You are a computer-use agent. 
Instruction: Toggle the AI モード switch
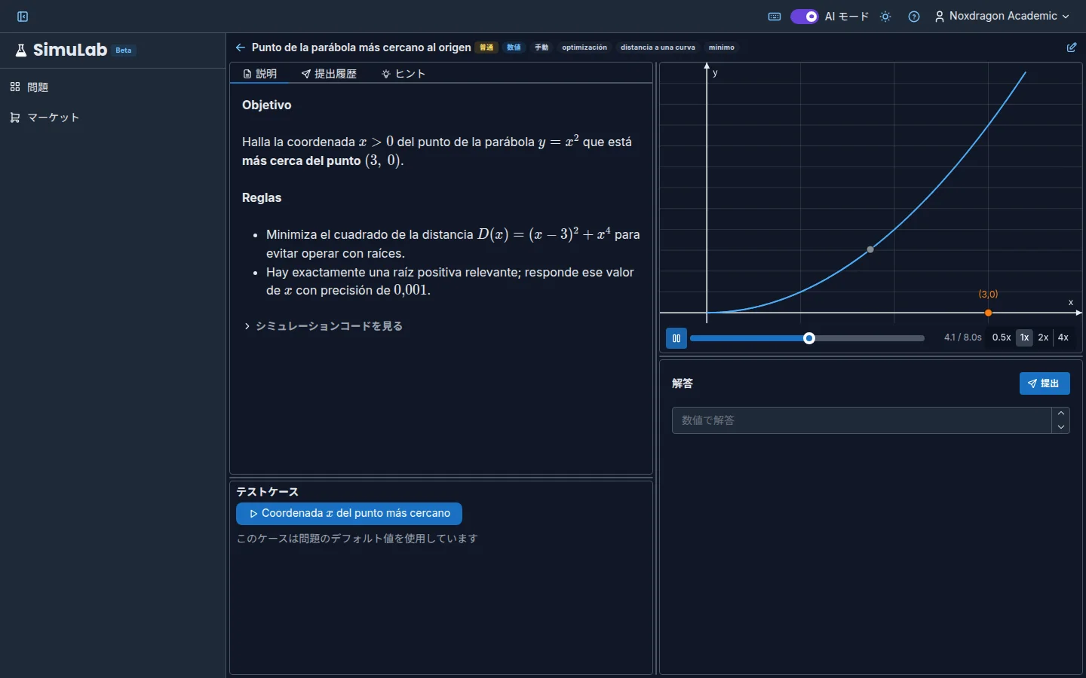point(804,17)
